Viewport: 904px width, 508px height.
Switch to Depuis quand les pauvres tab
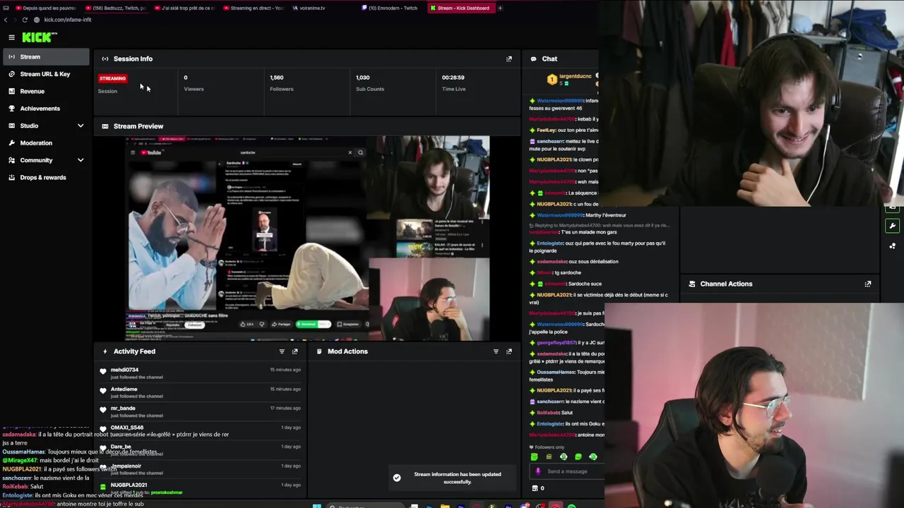point(45,8)
